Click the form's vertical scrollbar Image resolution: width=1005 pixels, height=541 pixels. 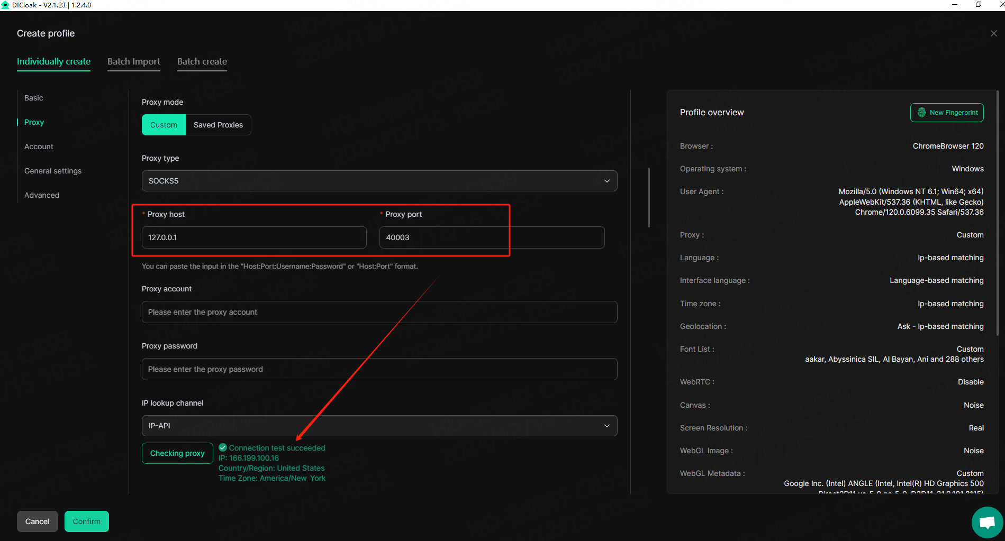coord(648,197)
